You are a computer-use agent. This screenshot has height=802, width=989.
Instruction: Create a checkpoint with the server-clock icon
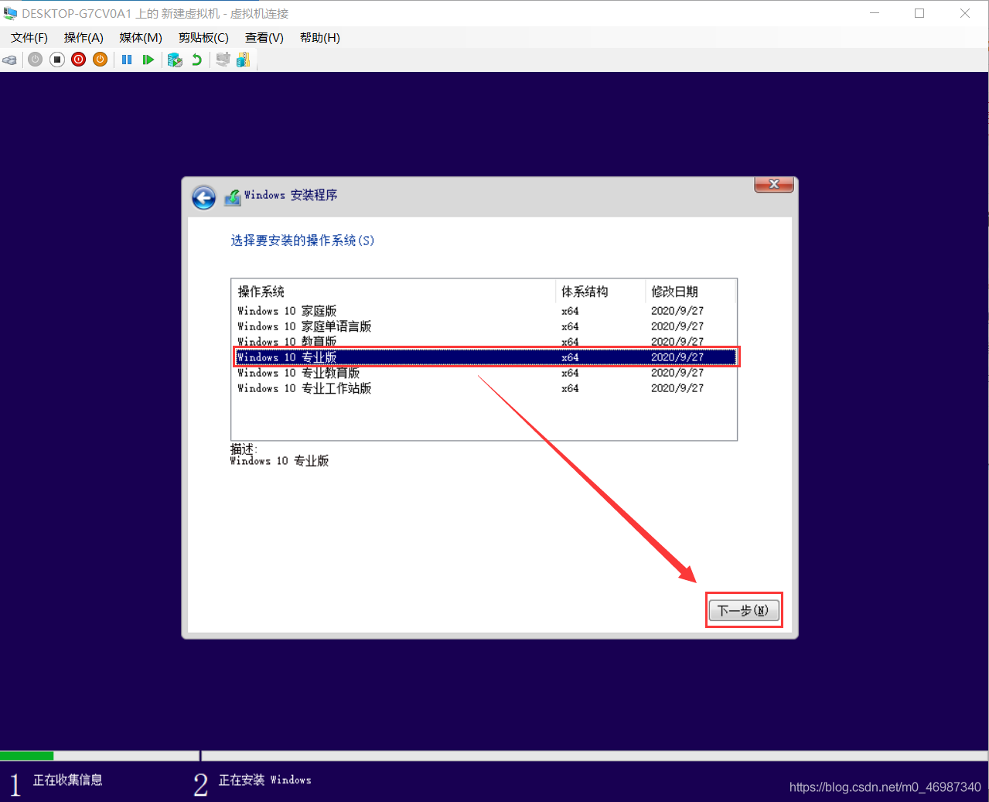(x=175, y=60)
